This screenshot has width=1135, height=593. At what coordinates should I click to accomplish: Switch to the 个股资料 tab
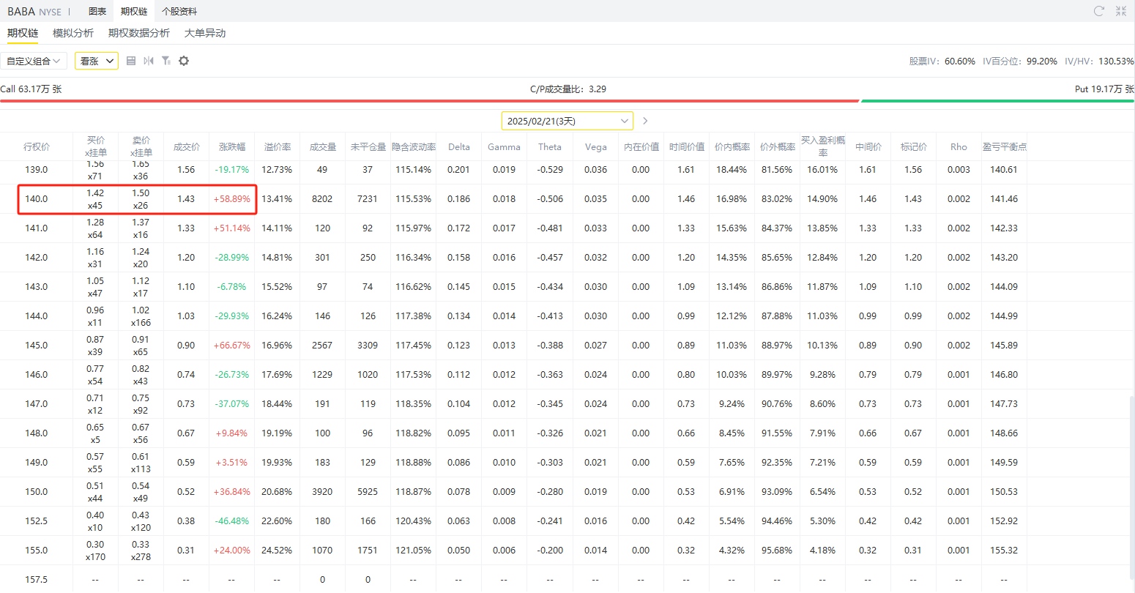coord(179,11)
